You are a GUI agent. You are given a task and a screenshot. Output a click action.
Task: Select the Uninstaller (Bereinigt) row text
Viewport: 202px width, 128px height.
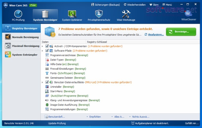tap(62, 87)
